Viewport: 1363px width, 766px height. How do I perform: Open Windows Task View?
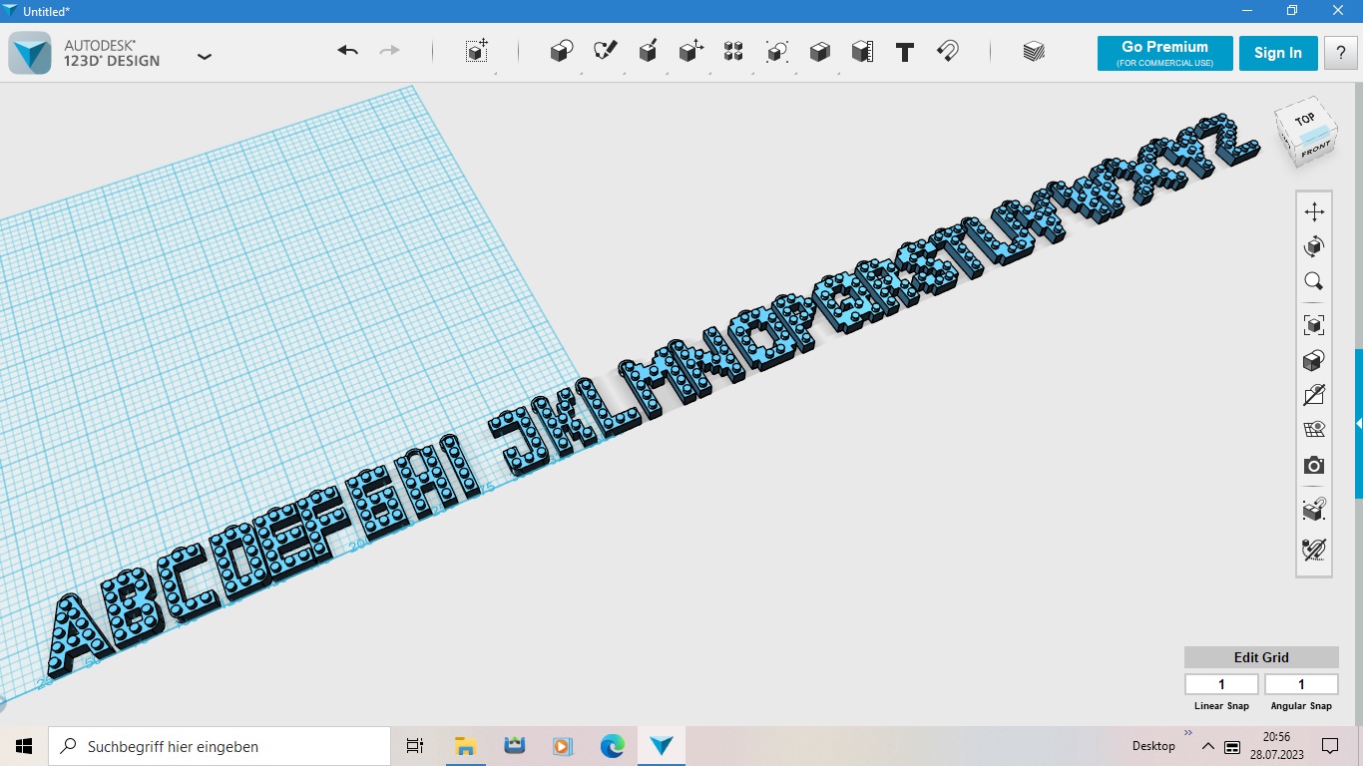pyautogui.click(x=415, y=746)
